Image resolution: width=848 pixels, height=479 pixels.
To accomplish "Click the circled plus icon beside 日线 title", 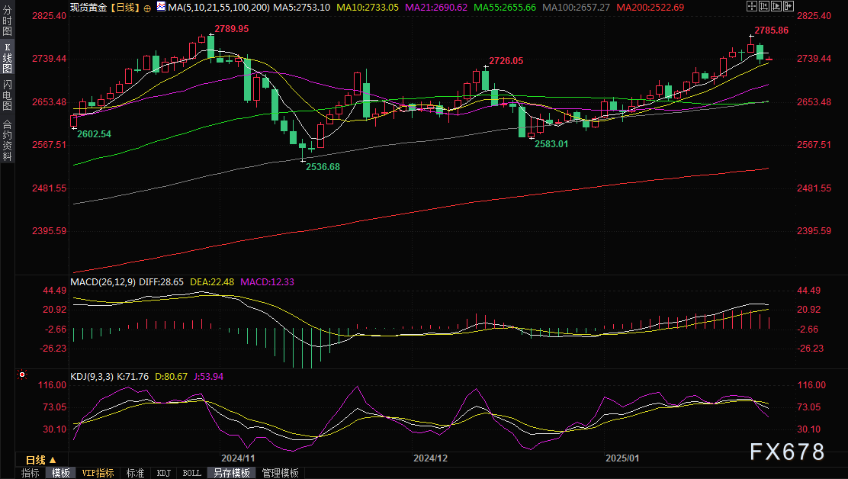I will pos(147,7).
